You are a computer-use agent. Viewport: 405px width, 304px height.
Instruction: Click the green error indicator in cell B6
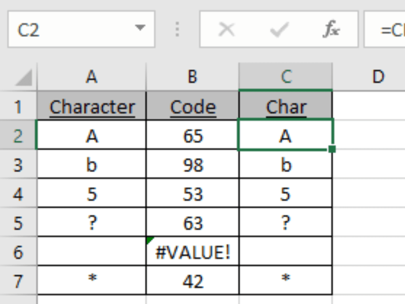tap(150, 240)
